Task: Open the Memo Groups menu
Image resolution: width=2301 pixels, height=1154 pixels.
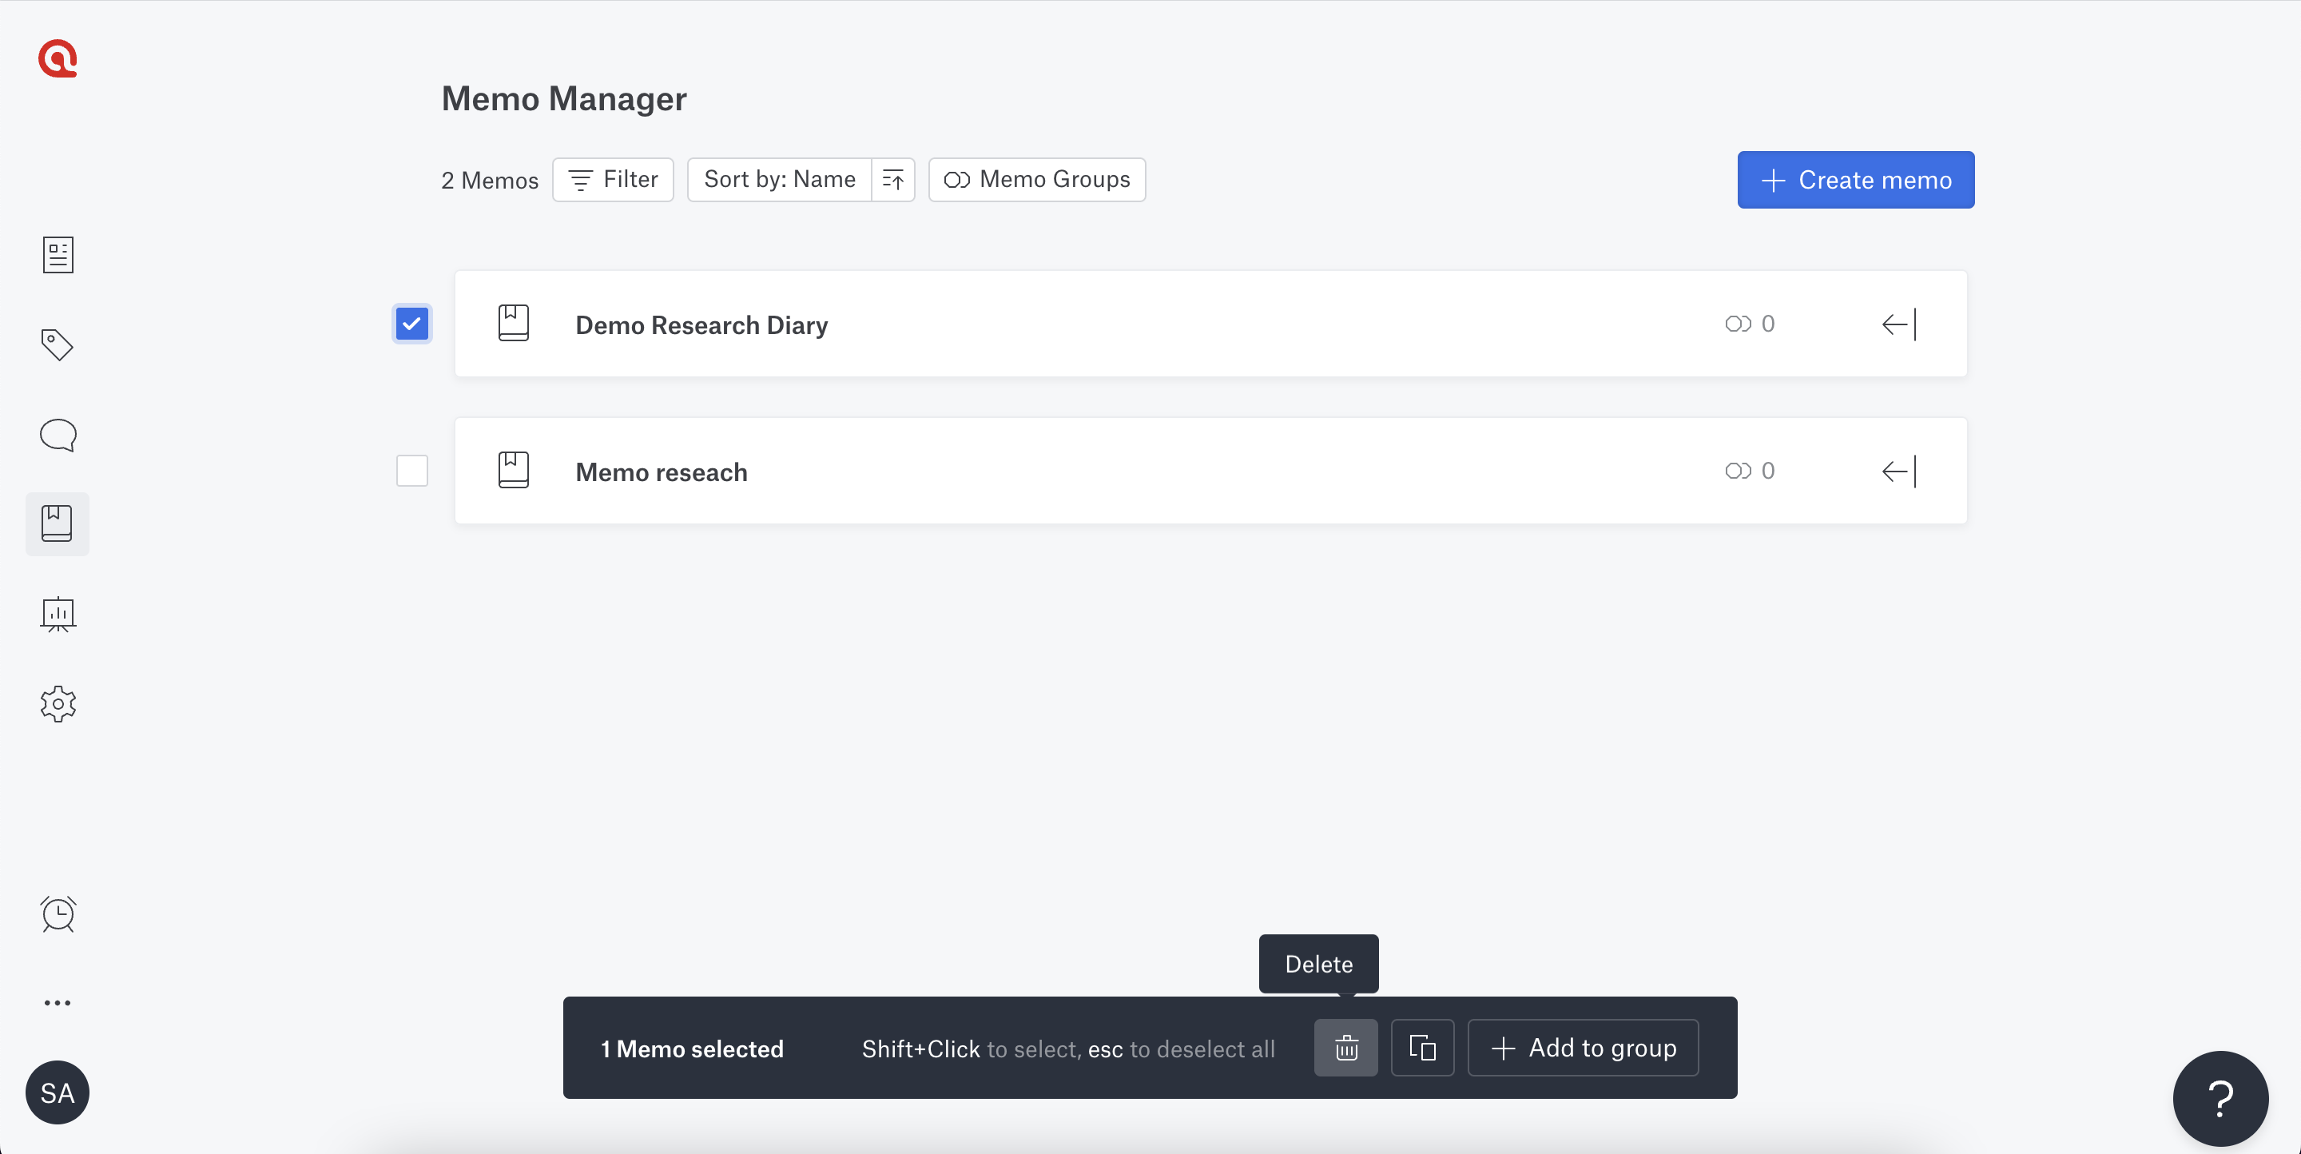Action: [1036, 180]
